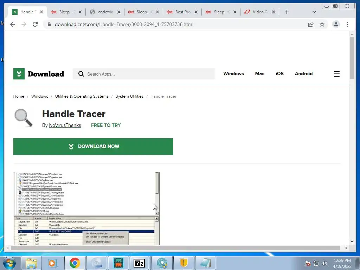The width and height of the screenshot is (360, 270).
Task: Click the vertical page scrollbar thumb
Action: coord(352,58)
